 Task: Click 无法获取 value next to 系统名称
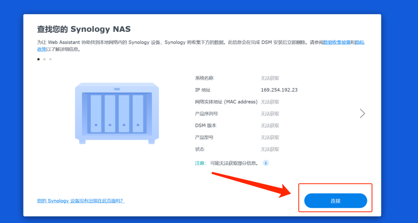(x=270, y=78)
